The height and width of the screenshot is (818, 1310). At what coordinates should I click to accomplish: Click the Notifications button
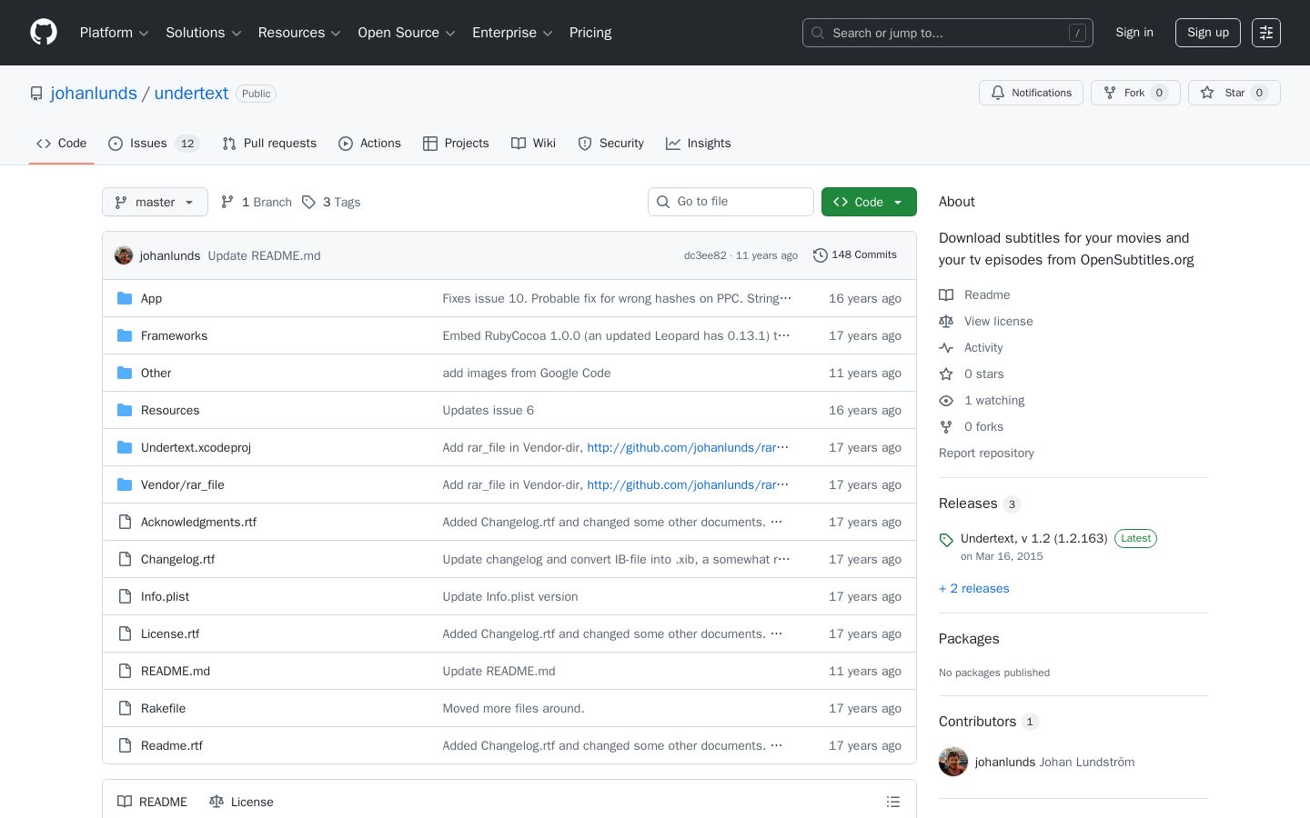click(x=1031, y=93)
